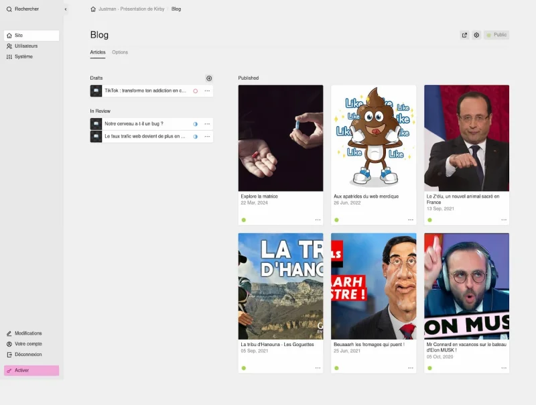Change status of Notre cerveau article
This screenshot has height=405, width=536.
pos(195,124)
